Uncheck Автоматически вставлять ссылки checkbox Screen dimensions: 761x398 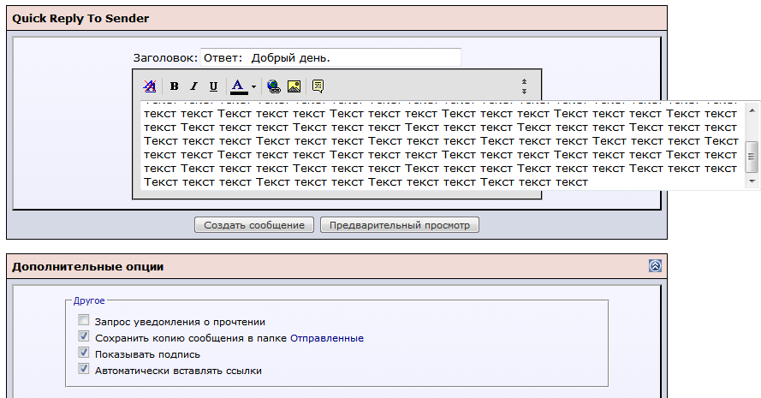click(x=84, y=369)
